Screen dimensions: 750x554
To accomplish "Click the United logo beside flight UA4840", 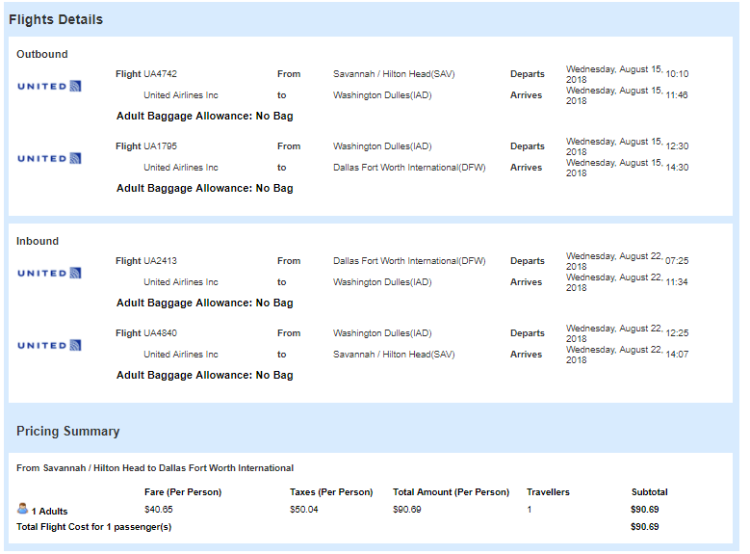I will tap(49, 345).
